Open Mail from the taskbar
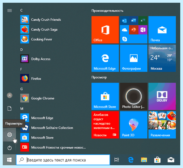This screenshot has width=183, height=168. 171,160
